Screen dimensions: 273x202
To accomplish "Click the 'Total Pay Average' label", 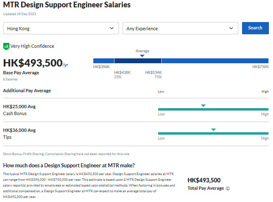I will (206, 189).
